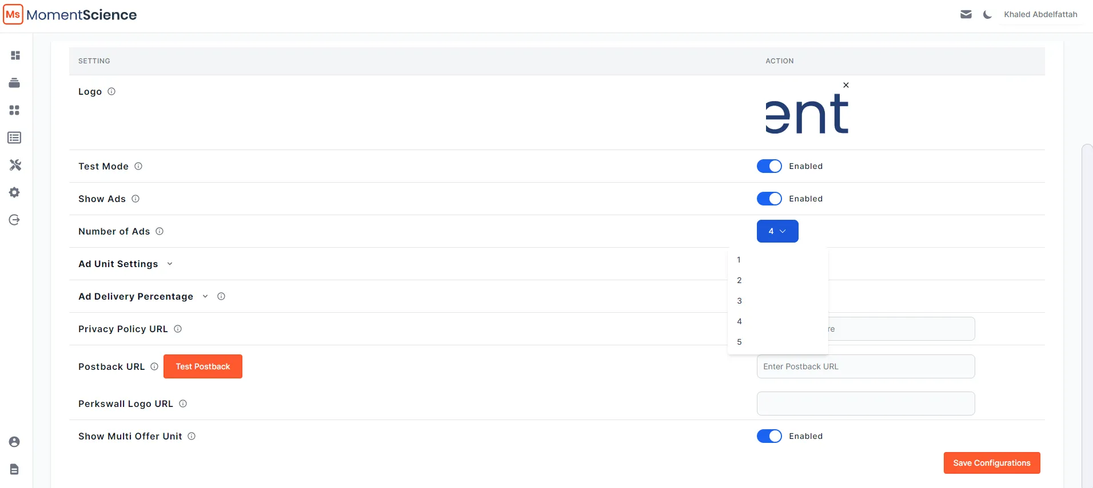The width and height of the screenshot is (1093, 488).
Task: Show info tooltip for Number of Ads
Action: pos(159,231)
